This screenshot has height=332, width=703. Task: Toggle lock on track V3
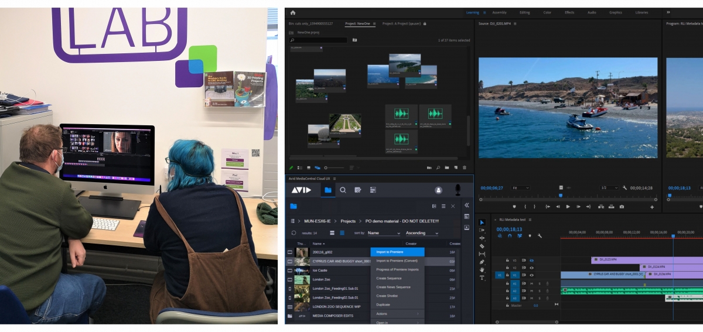[507, 260]
